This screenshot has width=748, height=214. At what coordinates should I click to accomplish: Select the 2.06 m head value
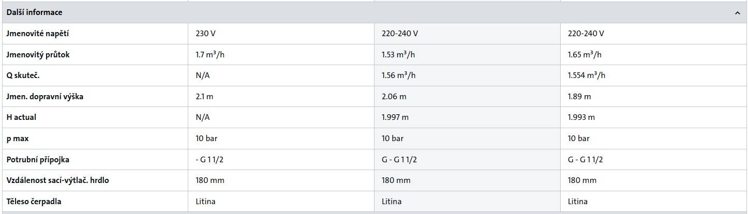(x=394, y=97)
